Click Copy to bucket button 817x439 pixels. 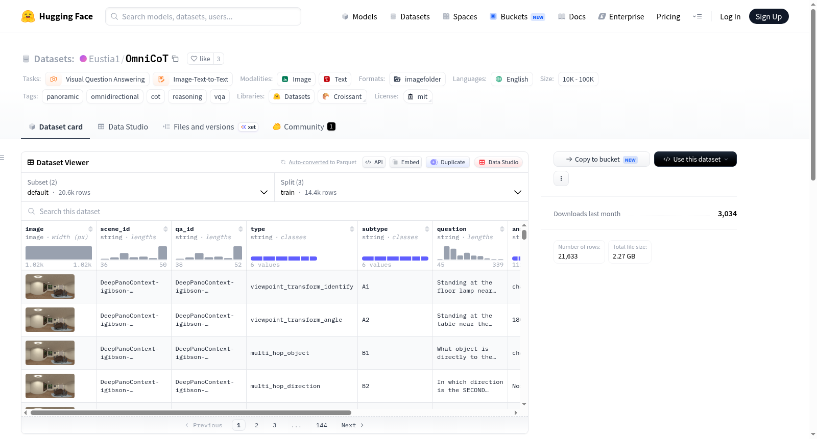[x=602, y=159]
